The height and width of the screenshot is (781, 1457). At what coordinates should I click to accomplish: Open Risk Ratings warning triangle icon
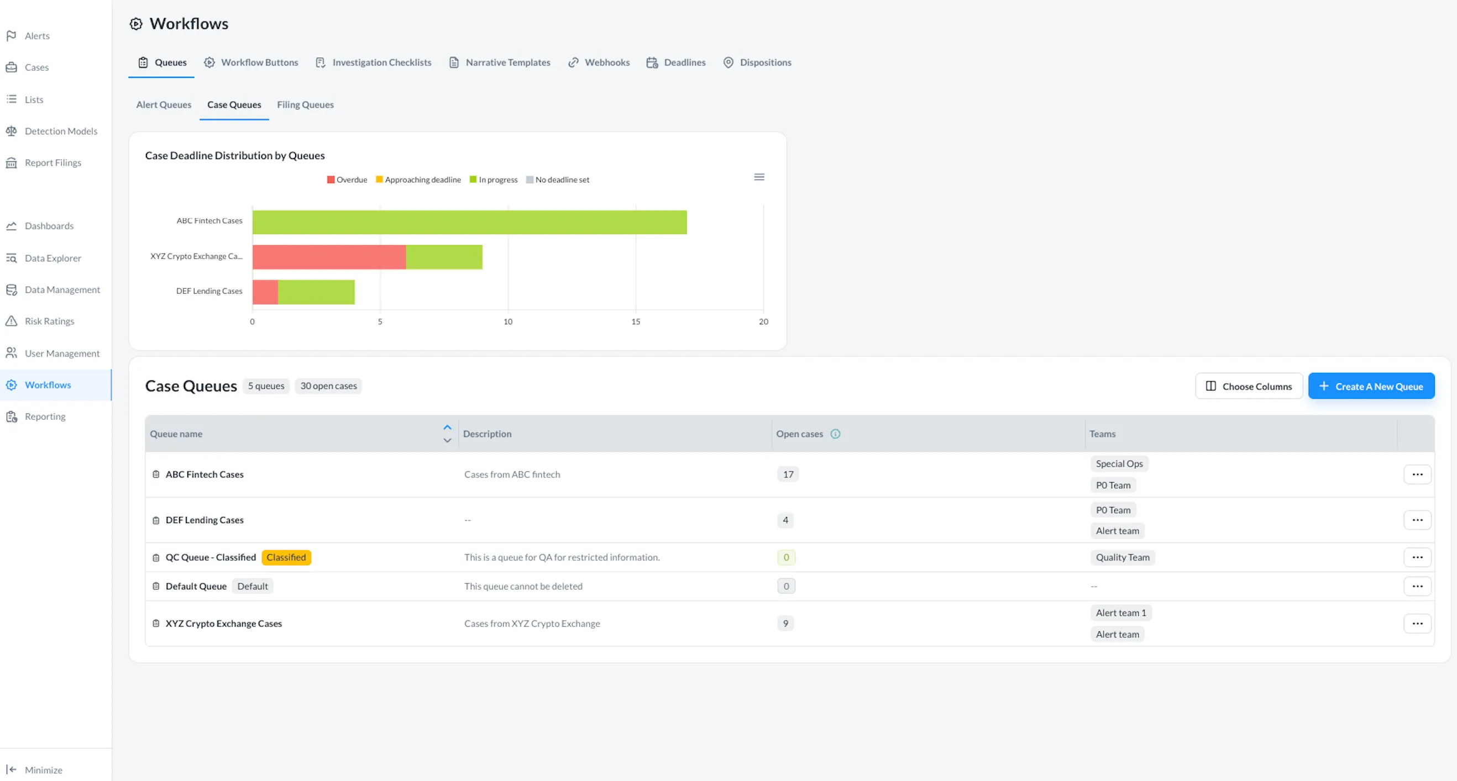(11, 321)
